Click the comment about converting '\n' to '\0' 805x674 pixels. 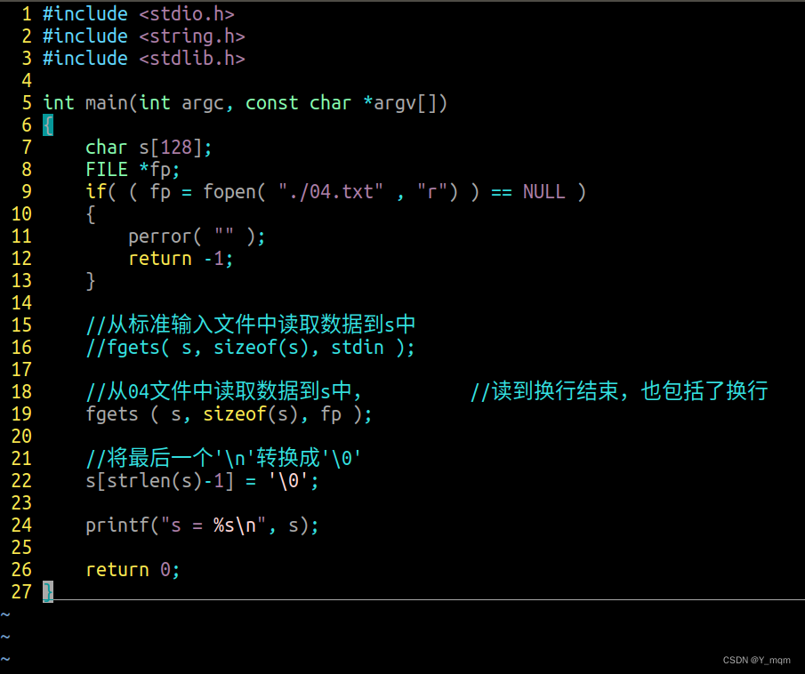click(223, 458)
